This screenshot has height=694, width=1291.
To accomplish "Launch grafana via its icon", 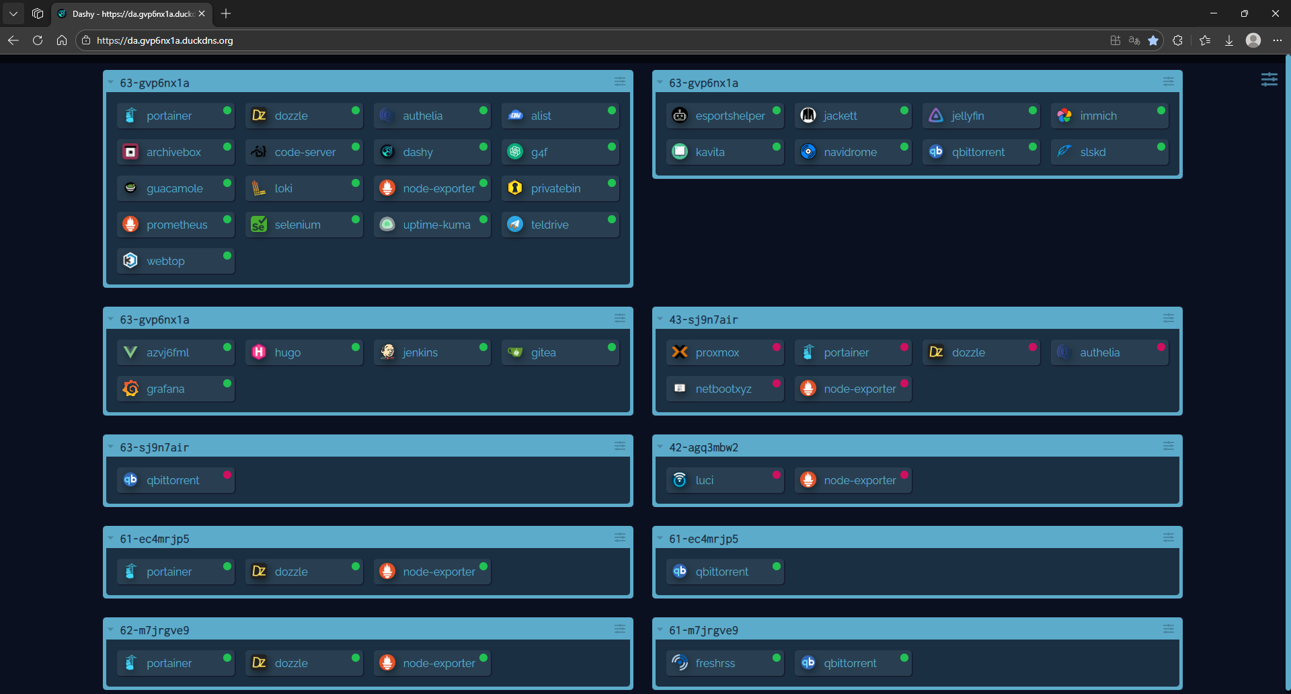I will pos(130,389).
